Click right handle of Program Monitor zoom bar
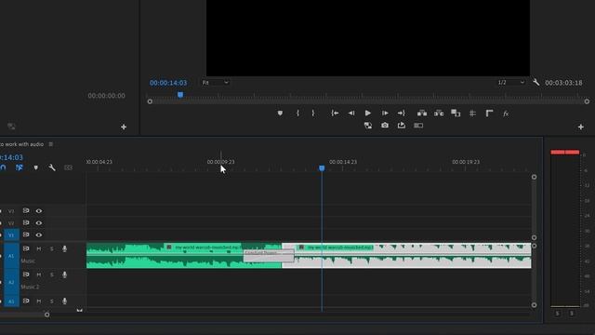 click(x=587, y=101)
